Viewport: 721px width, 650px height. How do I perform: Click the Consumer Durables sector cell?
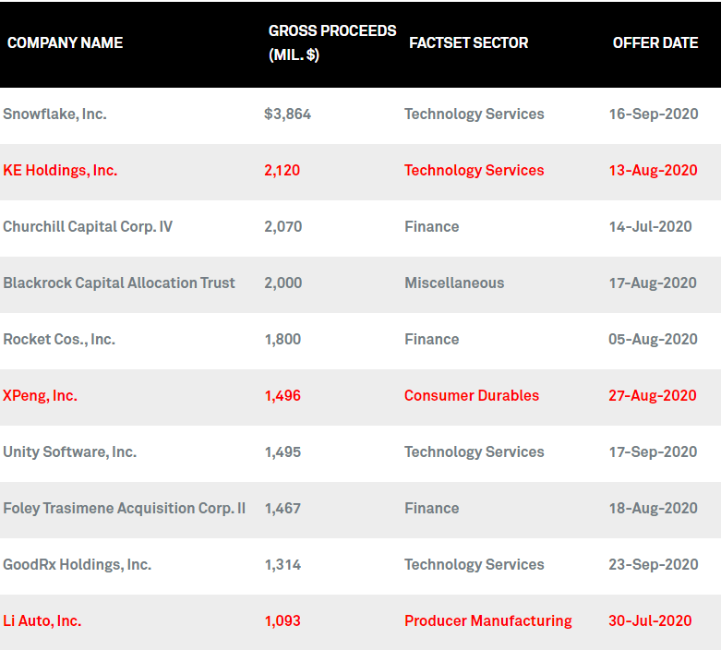click(472, 395)
